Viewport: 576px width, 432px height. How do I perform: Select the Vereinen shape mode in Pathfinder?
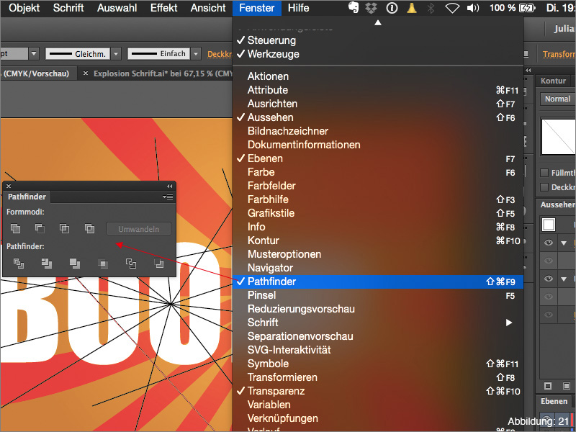tap(15, 228)
